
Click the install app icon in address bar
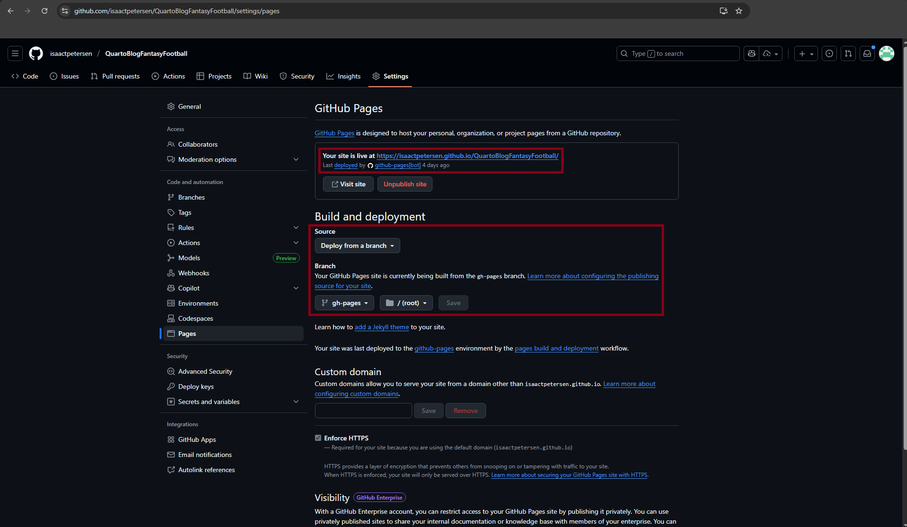(724, 11)
